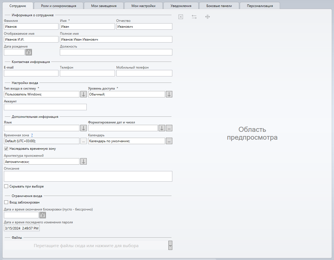Click the time zone help '?' link

[x=32, y=135]
